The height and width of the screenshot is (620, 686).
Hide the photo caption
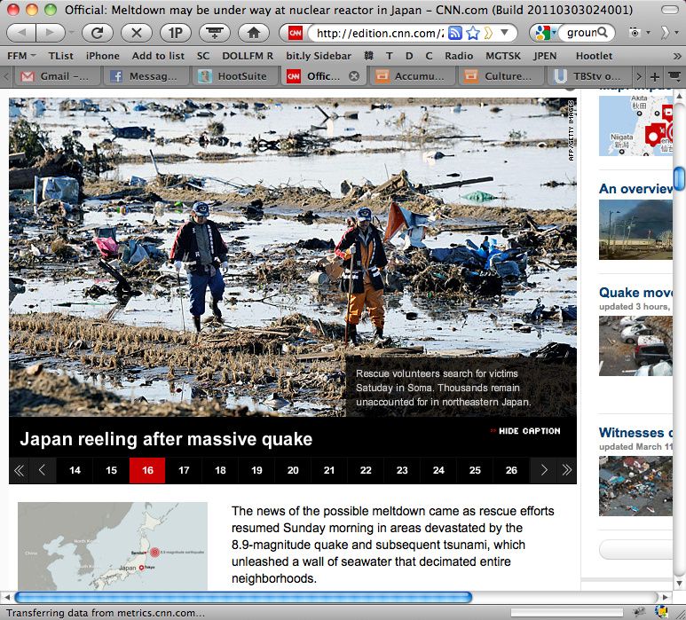524,431
